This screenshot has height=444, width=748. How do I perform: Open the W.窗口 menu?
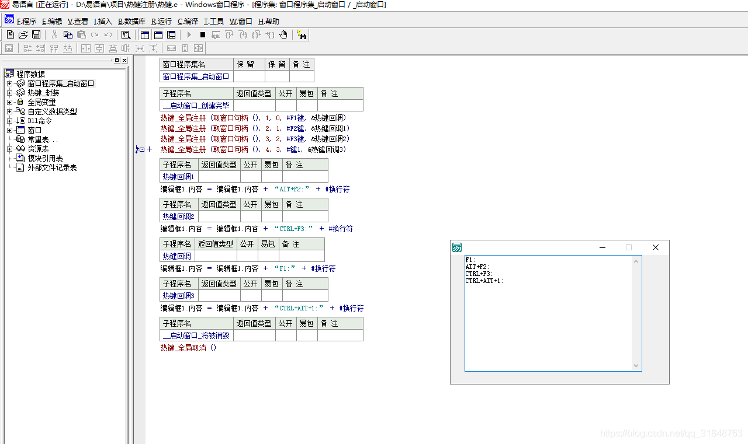coord(241,21)
